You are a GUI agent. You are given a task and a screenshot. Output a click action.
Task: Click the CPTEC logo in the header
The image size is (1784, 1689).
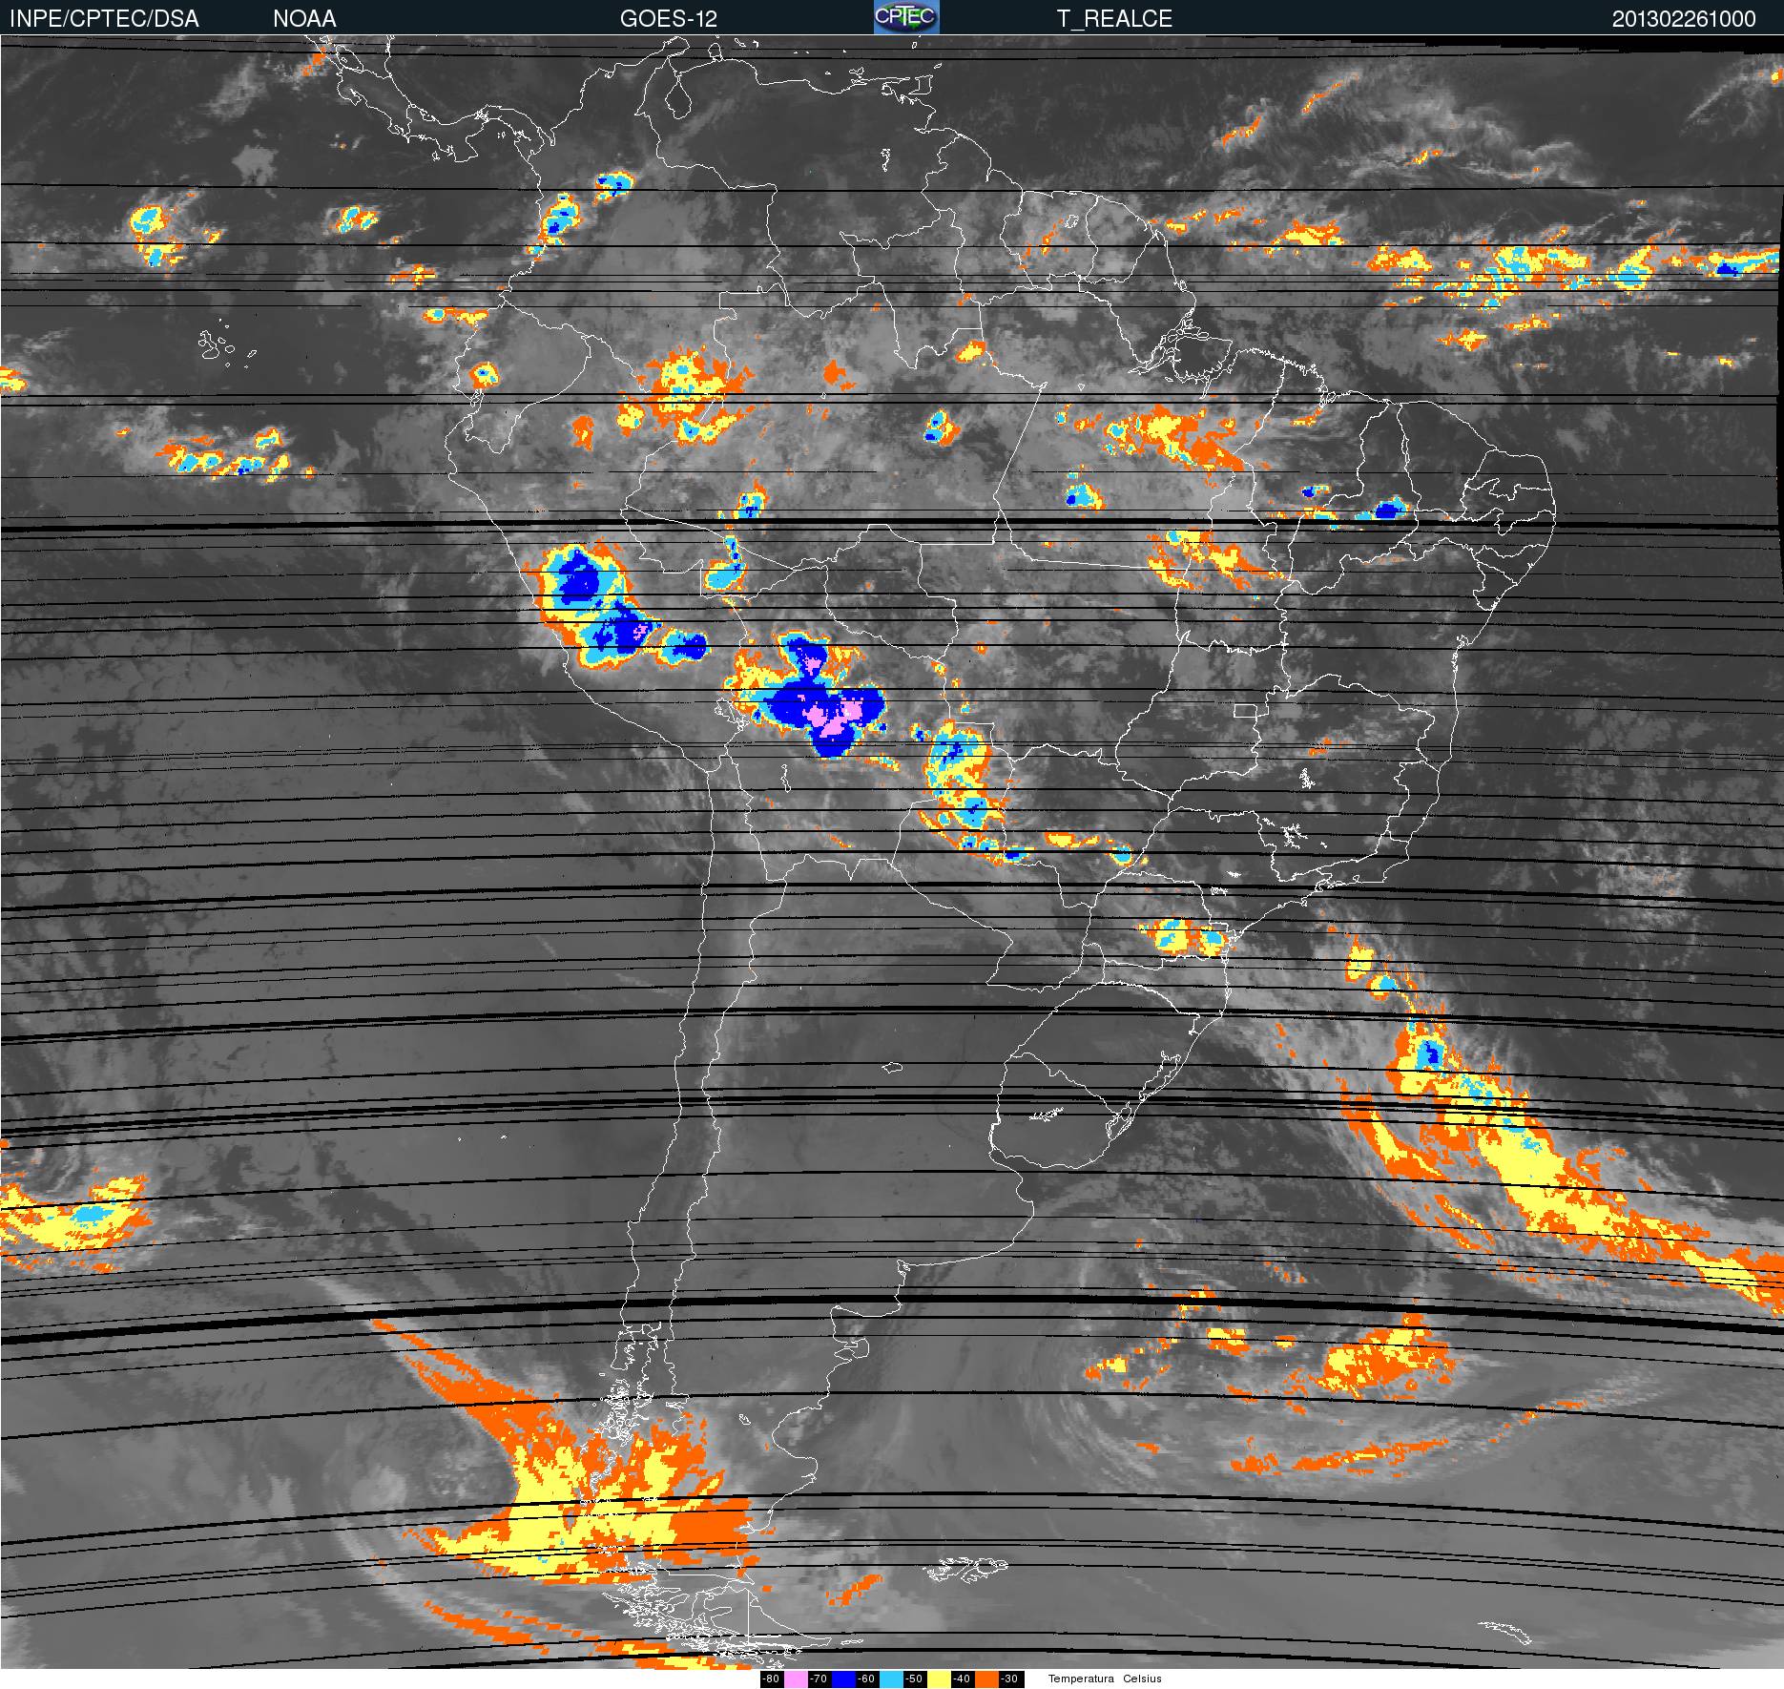coord(906,17)
